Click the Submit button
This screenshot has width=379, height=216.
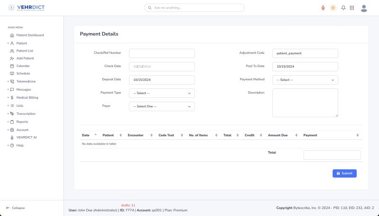(x=344, y=173)
